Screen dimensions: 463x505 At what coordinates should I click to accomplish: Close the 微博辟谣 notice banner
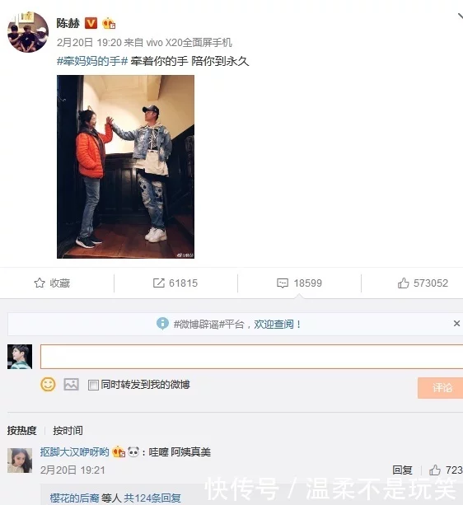pyautogui.click(x=456, y=324)
